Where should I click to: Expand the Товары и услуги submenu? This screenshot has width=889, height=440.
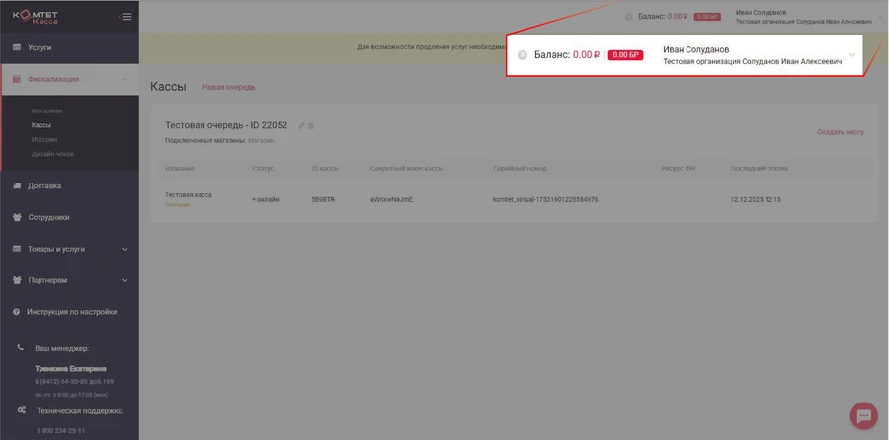click(124, 249)
